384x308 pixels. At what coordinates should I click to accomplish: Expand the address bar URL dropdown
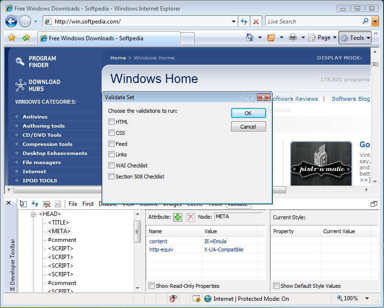pyautogui.click(x=233, y=22)
